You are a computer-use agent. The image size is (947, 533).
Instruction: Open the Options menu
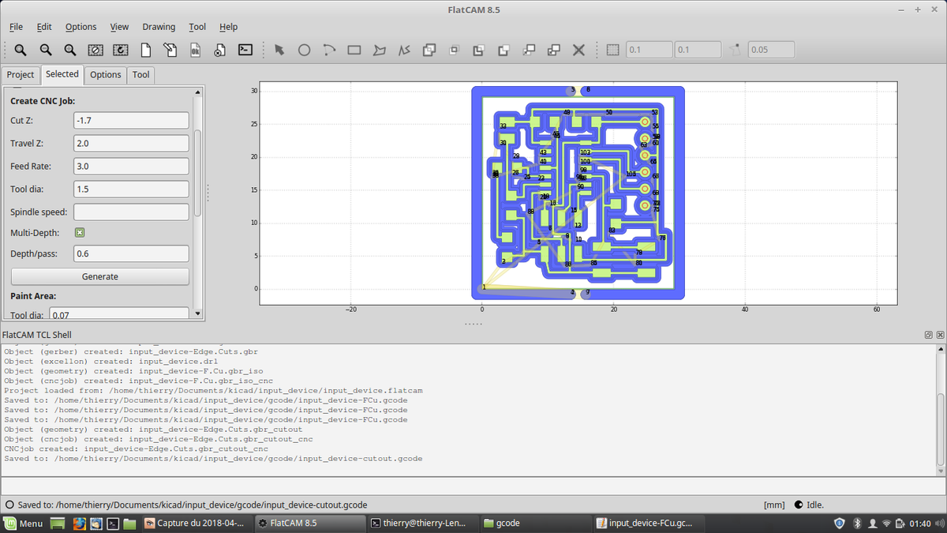[80, 27]
